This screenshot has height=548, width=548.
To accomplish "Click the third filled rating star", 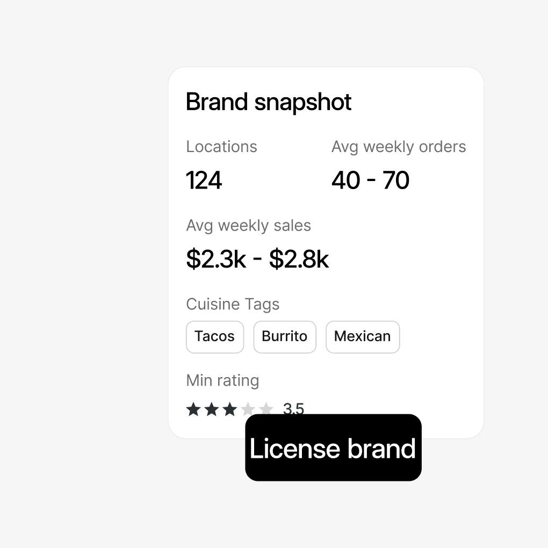I will 230,409.
